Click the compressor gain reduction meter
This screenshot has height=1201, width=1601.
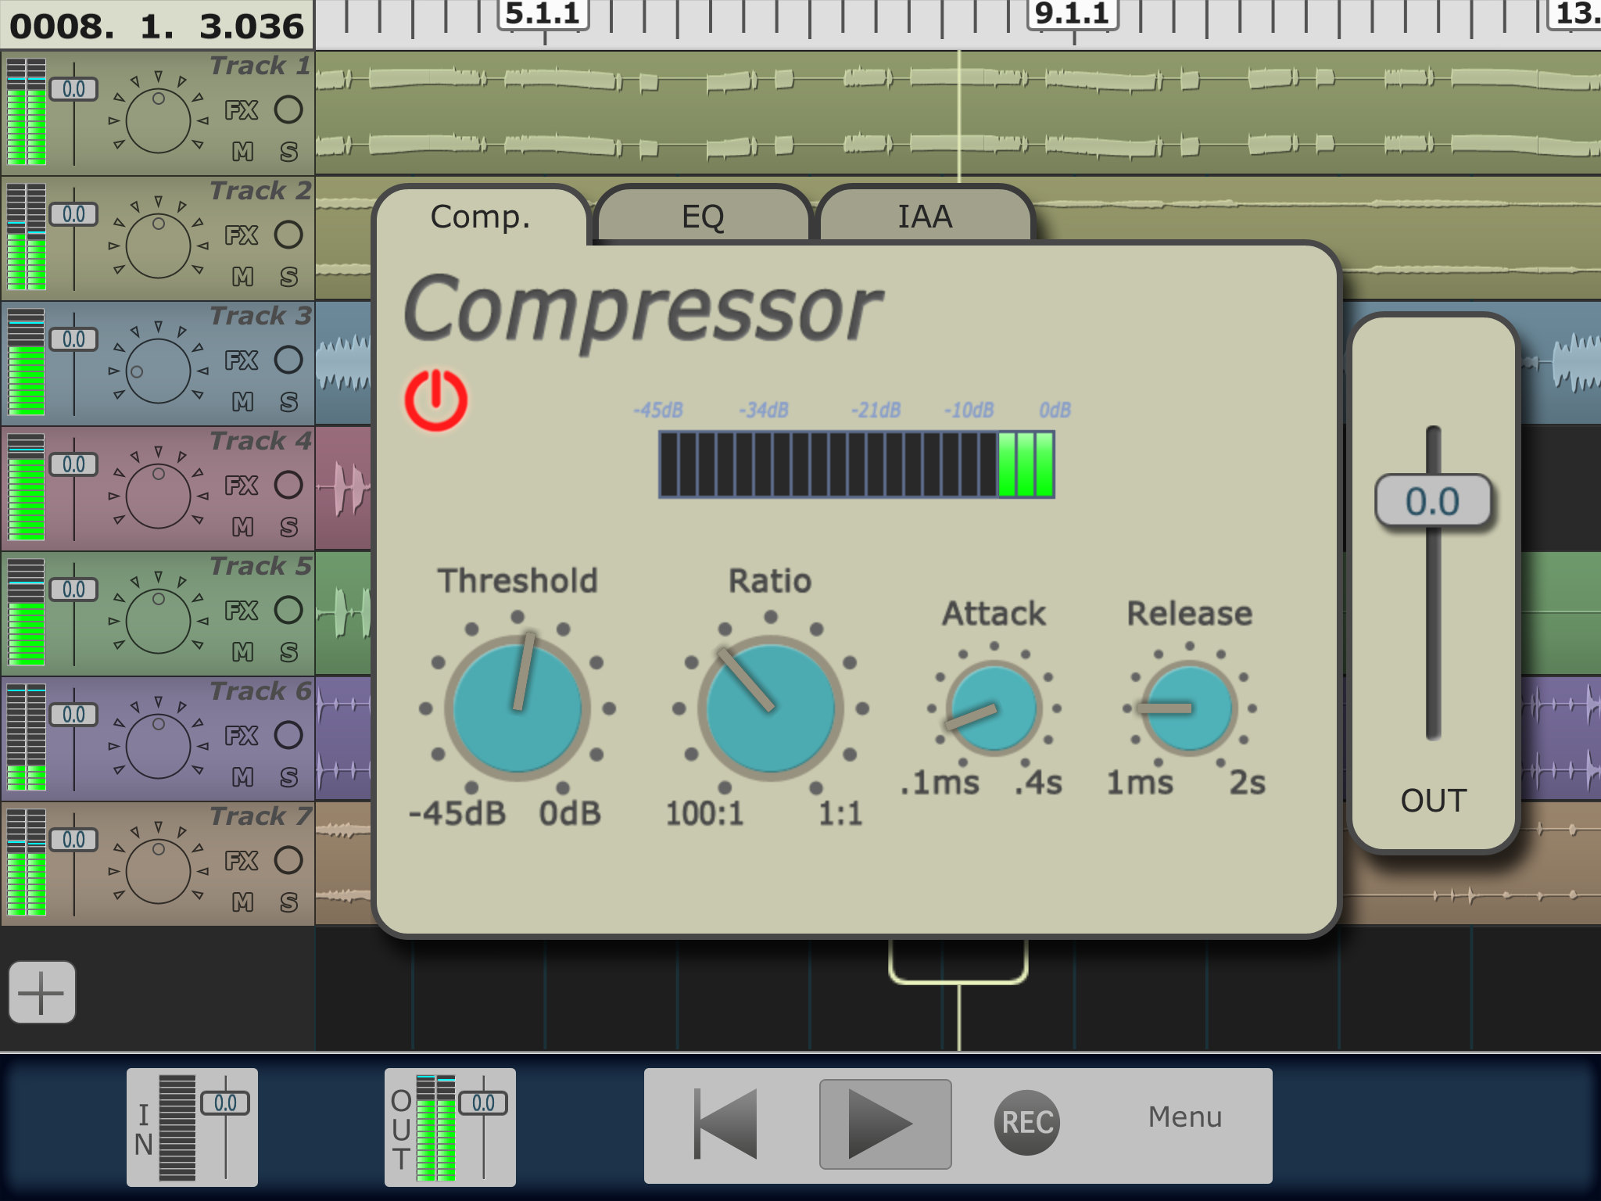click(857, 464)
